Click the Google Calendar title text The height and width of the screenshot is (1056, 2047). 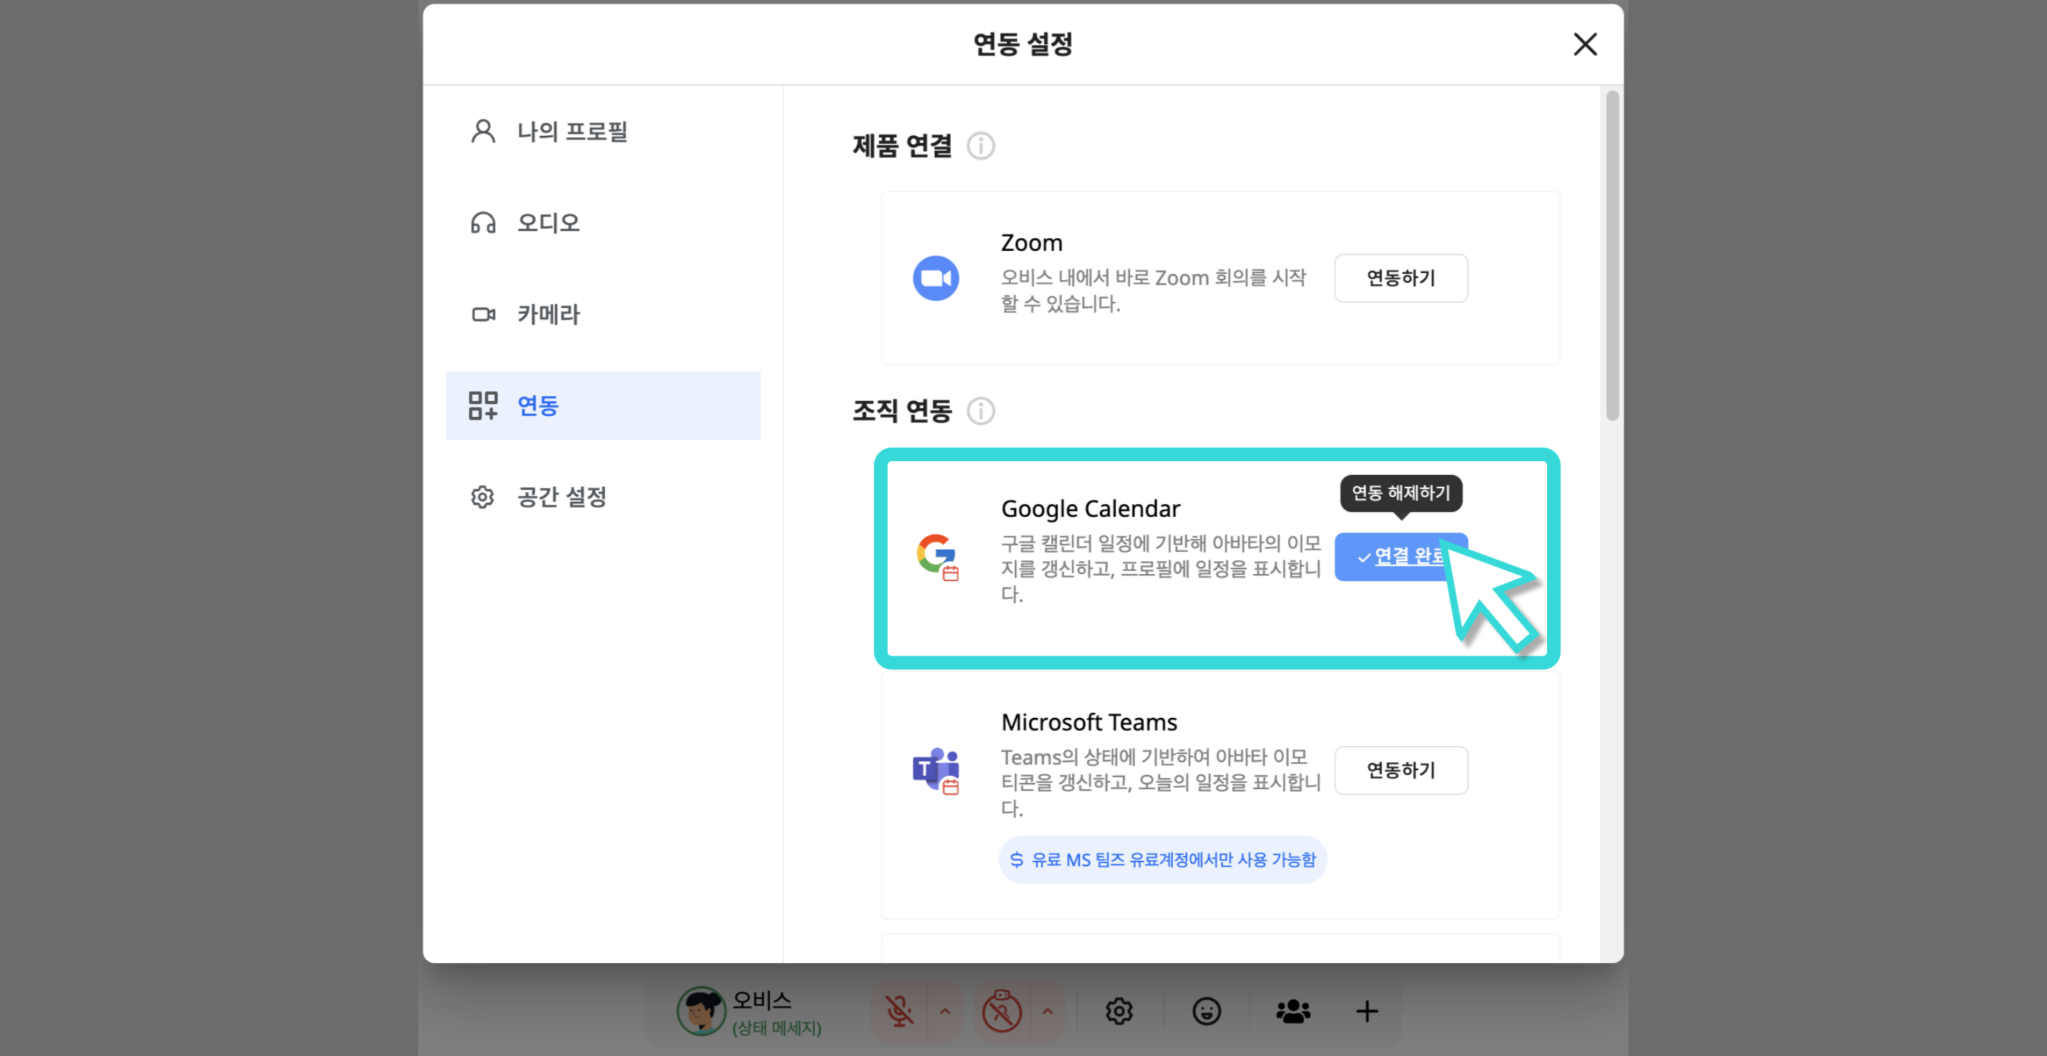point(1090,508)
